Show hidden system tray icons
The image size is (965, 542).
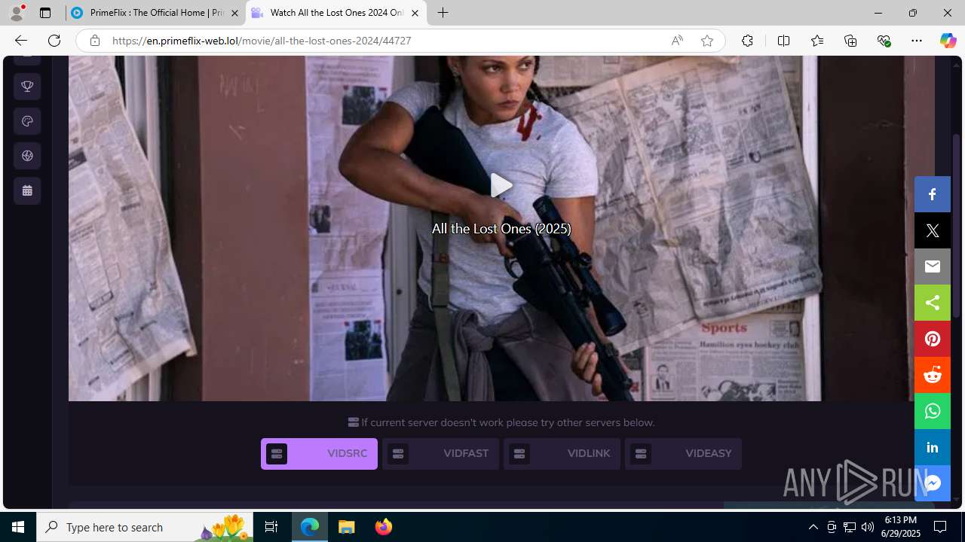pos(813,527)
